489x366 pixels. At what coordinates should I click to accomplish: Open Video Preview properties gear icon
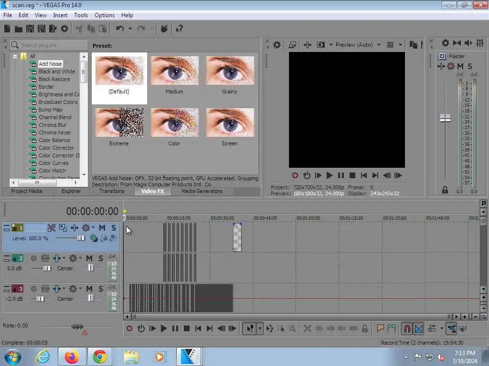coord(276,45)
